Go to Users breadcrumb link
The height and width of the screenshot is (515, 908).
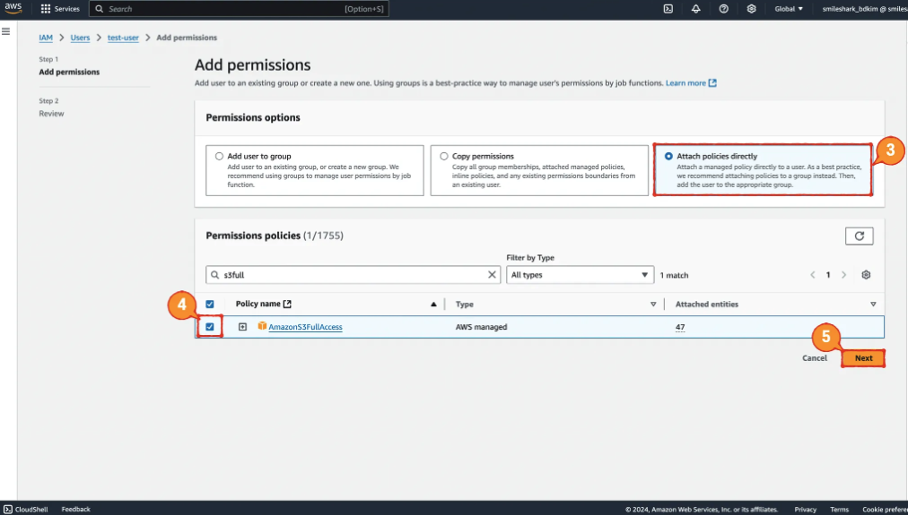coord(80,38)
